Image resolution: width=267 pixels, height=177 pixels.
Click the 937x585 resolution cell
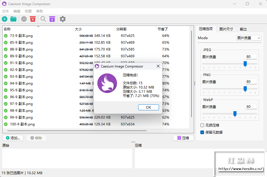128,49
